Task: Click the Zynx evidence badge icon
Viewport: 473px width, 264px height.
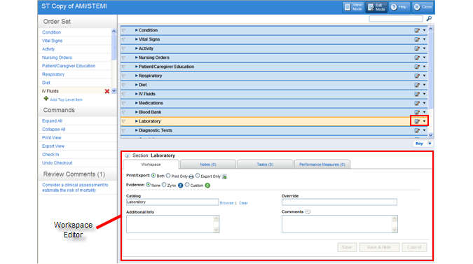Action: [x=180, y=186]
